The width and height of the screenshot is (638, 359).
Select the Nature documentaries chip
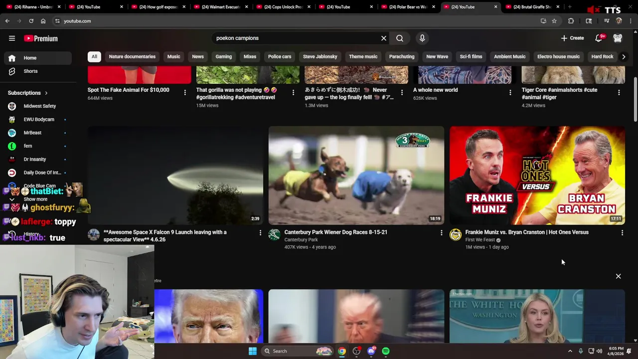coord(132,56)
